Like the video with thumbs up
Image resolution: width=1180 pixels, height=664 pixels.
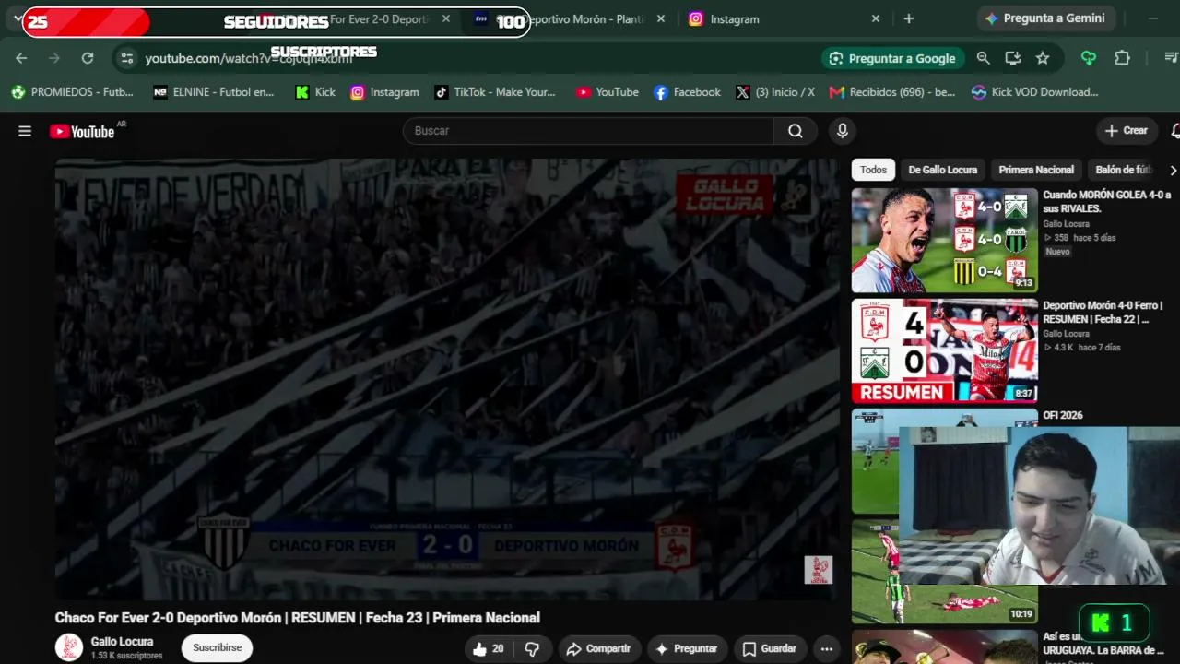coord(488,648)
